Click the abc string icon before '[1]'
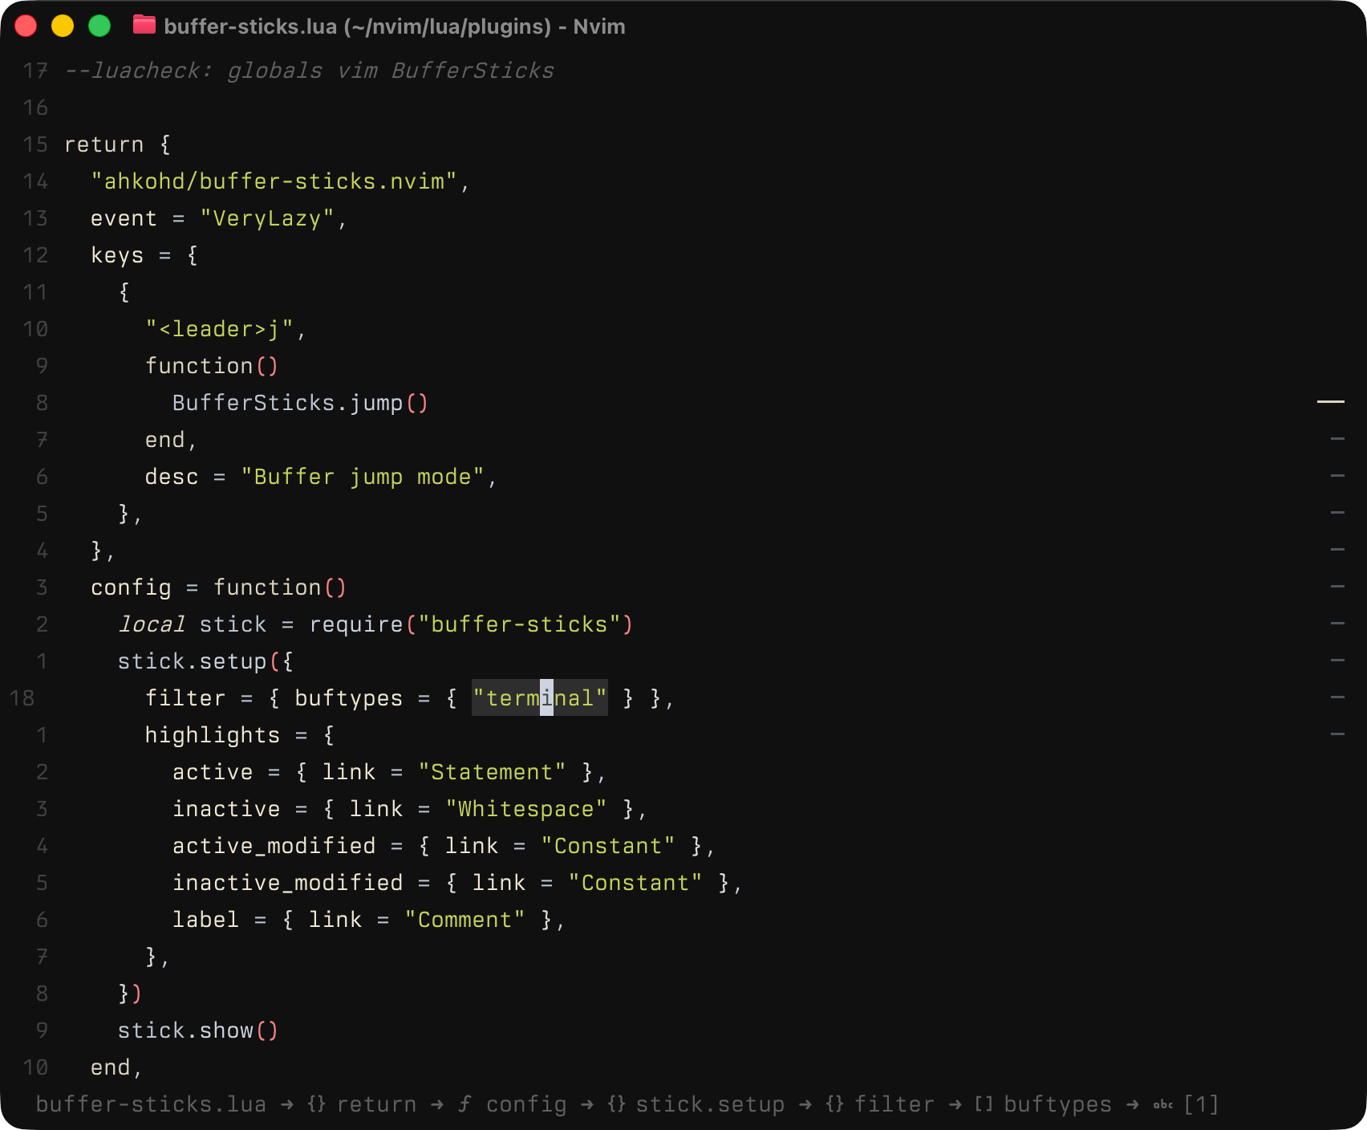The image size is (1367, 1130). click(x=1162, y=1105)
